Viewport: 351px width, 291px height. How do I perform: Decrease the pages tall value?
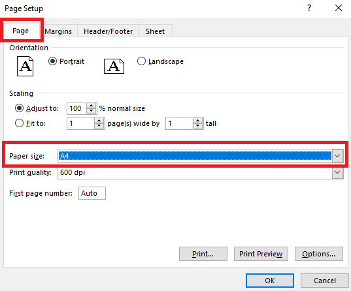click(x=197, y=126)
